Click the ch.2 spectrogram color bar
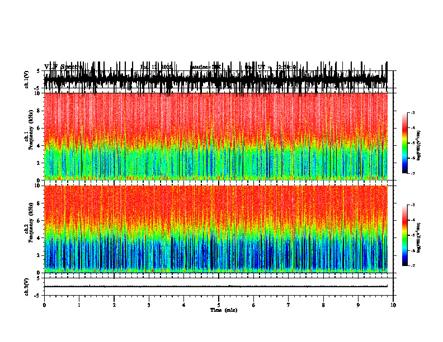The height and width of the screenshot is (342, 443). [x=404, y=235]
